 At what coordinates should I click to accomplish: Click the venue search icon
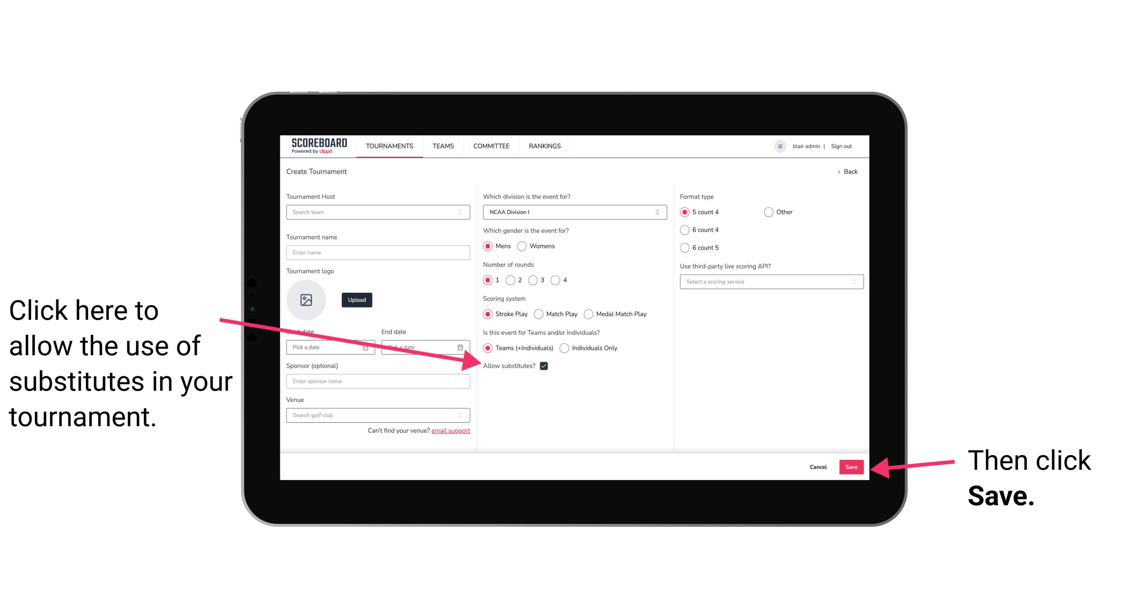[463, 416]
